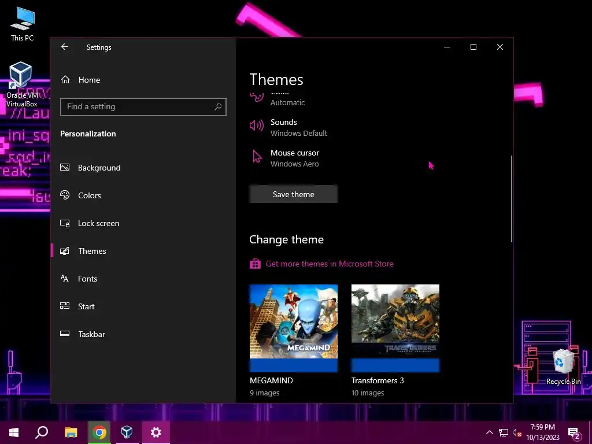Click the Themes page scrollbar

coord(512,199)
